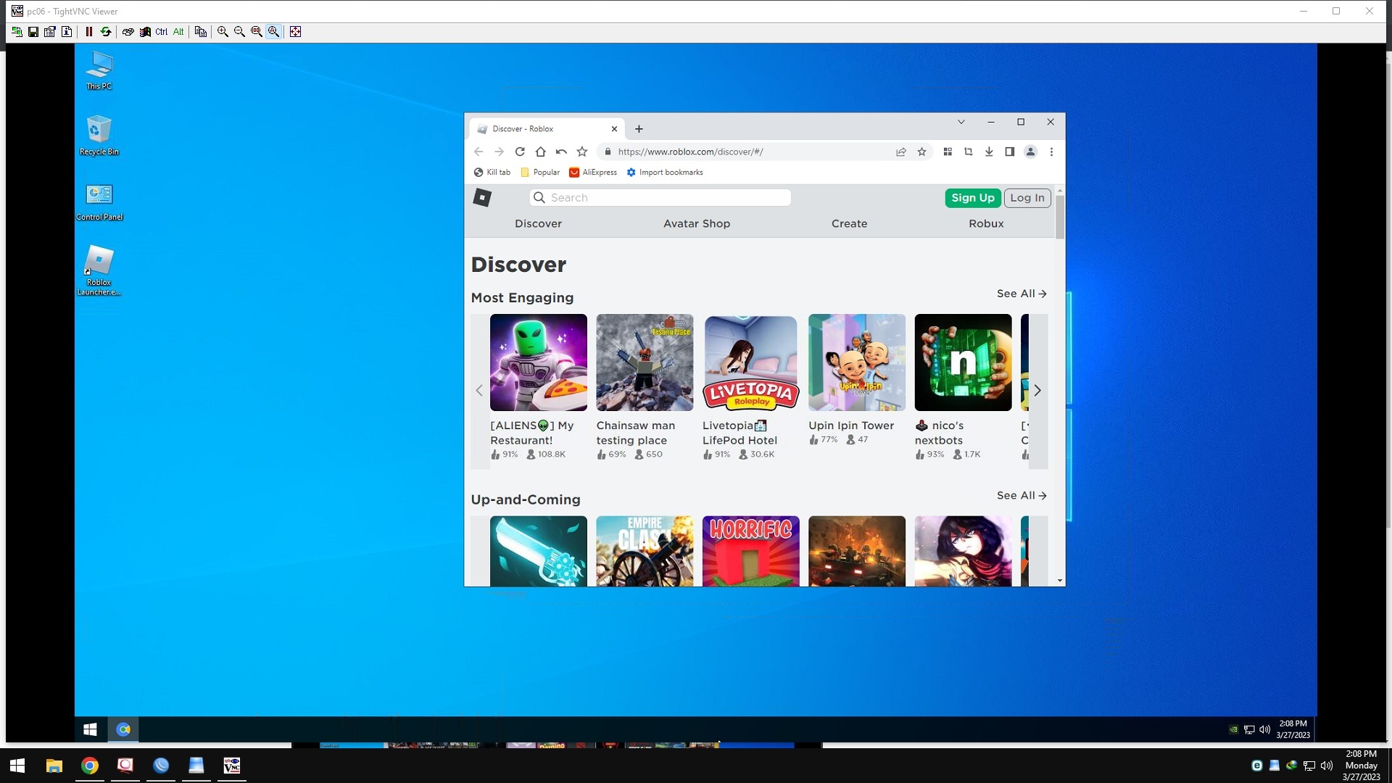Click the Chrome downloads icon
Image resolution: width=1392 pixels, height=783 pixels.
point(988,152)
